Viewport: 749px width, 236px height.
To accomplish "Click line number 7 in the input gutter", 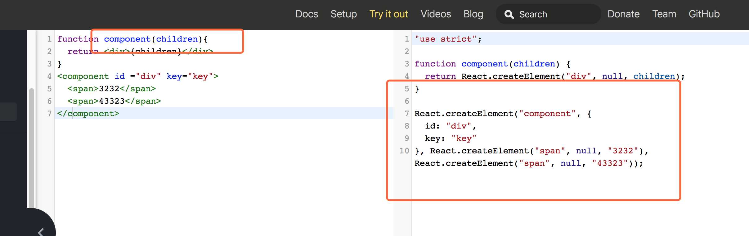I will 49,113.
